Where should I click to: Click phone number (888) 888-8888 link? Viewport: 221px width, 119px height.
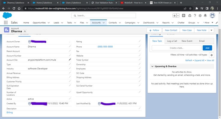pos(105,46)
